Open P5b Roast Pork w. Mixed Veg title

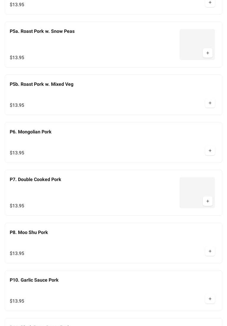(x=42, y=84)
